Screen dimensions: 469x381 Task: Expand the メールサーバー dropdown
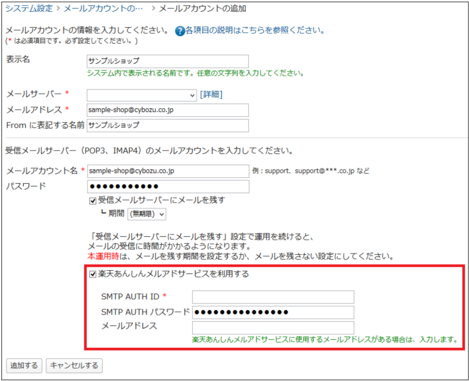tap(141, 95)
